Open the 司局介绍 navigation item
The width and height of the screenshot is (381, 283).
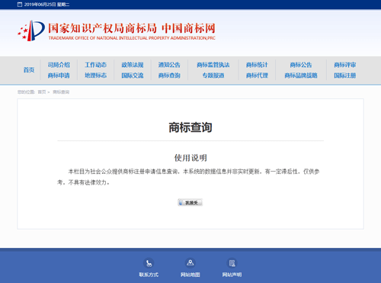[x=59, y=65]
